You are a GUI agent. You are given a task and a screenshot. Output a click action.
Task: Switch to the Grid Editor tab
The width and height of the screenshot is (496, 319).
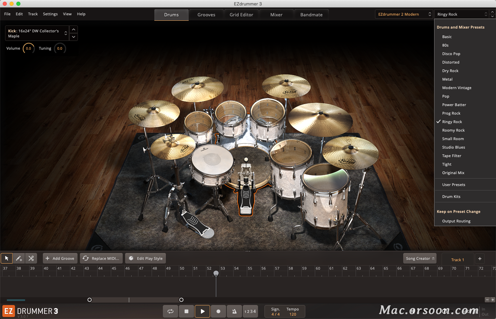(241, 15)
